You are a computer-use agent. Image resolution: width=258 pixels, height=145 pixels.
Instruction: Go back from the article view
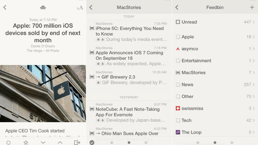(5, 7)
